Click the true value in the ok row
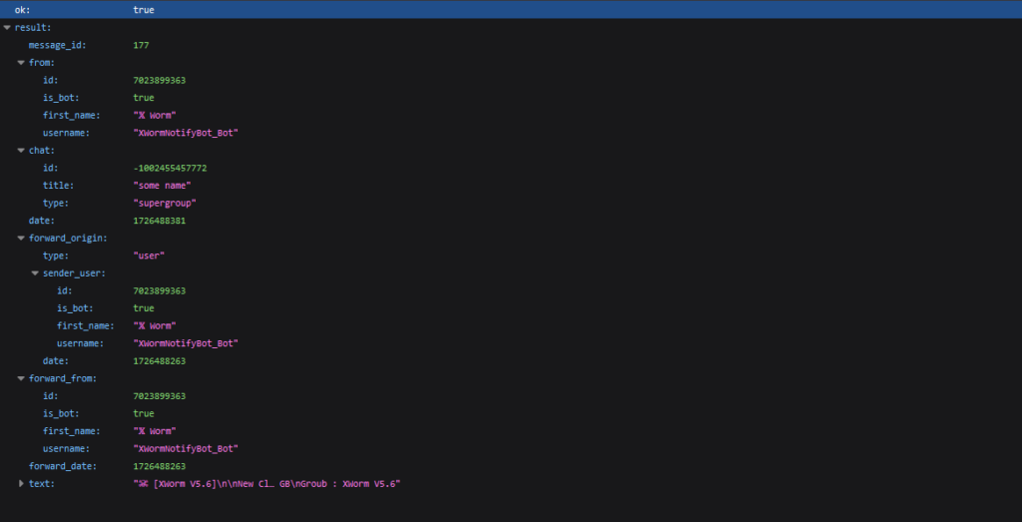 (x=144, y=10)
